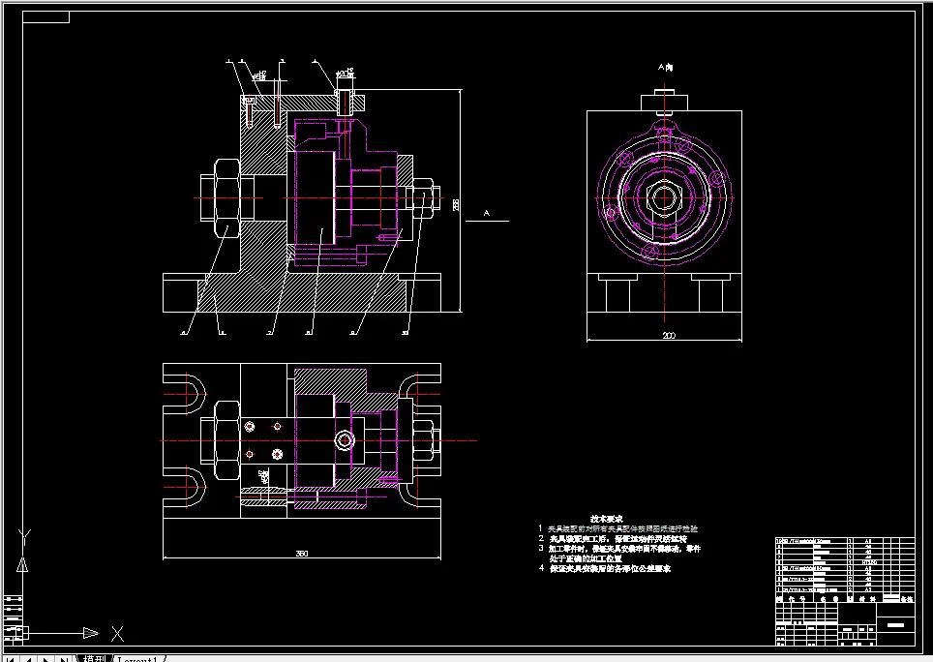The height and width of the screenshot is (662, 933).
Task: Jump to the last layout tab arrow
Action: [x=63, y=659]
